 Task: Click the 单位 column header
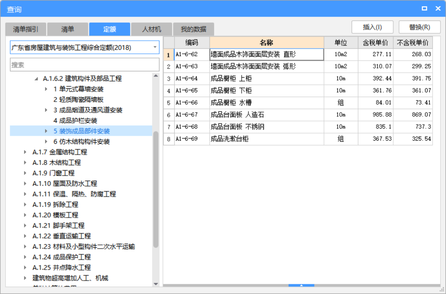click(341, 42)
